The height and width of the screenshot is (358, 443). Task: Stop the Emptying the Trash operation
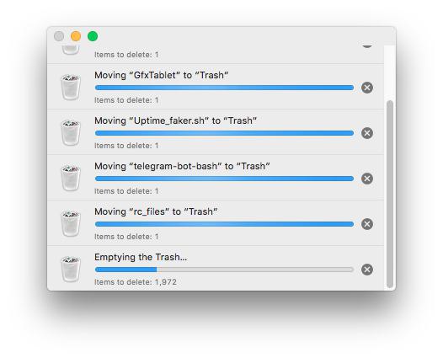367,270
